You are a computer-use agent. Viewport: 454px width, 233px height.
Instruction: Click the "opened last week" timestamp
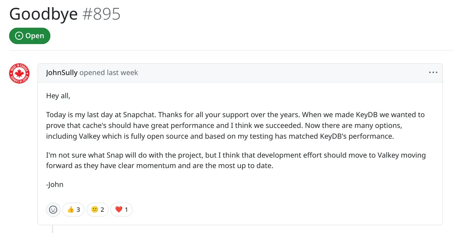click(109, 72)
